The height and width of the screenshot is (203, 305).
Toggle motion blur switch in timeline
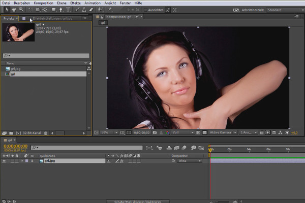coord(184,148)
